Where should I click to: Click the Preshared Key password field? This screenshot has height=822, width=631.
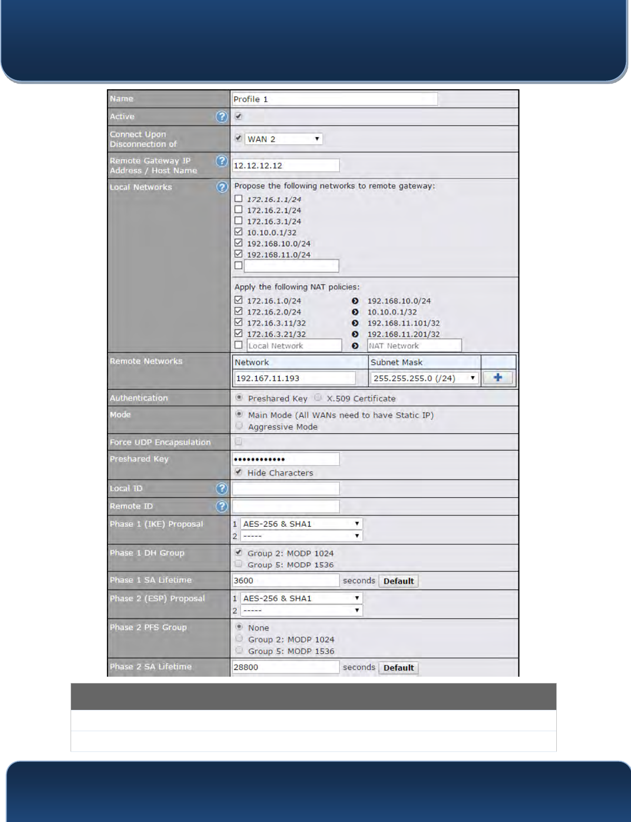(285, 459)
